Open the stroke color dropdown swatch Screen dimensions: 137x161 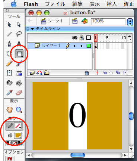[18, 126]
